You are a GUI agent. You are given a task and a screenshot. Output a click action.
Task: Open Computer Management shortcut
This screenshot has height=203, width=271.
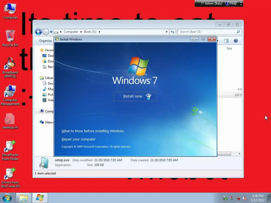click(10, 95)
